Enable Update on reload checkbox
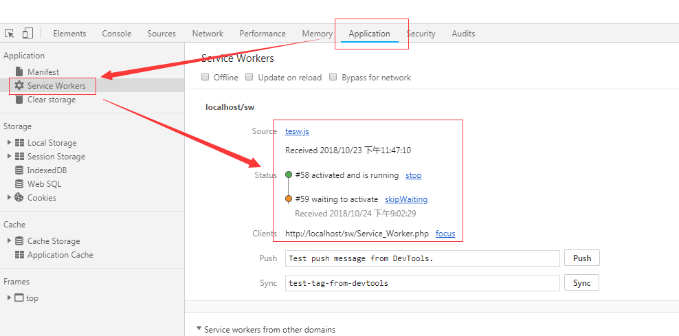 (x=249, y=77)
